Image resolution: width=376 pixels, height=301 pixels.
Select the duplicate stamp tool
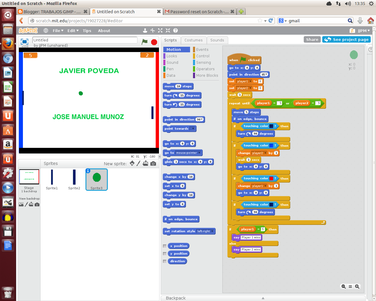[145, 30]
